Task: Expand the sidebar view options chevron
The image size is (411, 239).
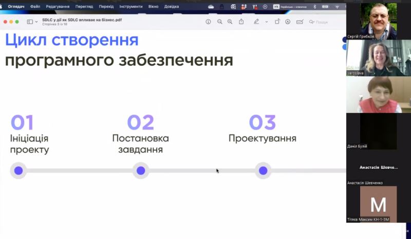Action: 36,22
